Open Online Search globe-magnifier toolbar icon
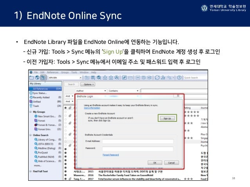 [x=99, y=78]
